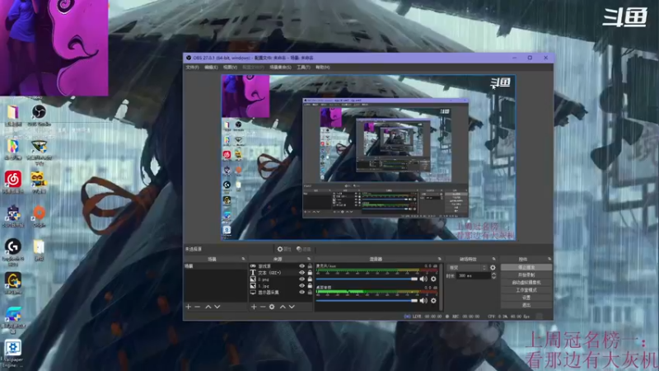Open 麦克风/Aux audio settings gear
659x371 pixels.
[x=433, y=279]
